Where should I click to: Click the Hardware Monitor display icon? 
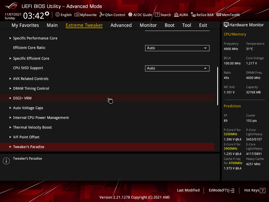pyautogui.click(x=226, y=25)
